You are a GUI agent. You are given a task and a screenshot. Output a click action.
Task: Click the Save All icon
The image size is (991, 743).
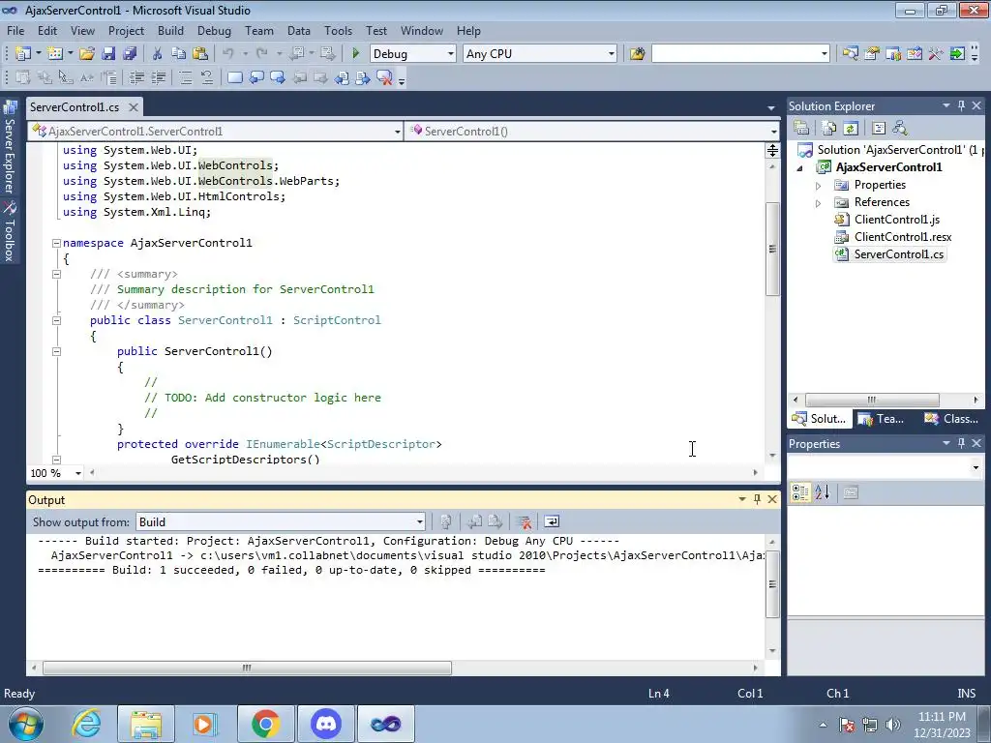(x=130, y=54)
